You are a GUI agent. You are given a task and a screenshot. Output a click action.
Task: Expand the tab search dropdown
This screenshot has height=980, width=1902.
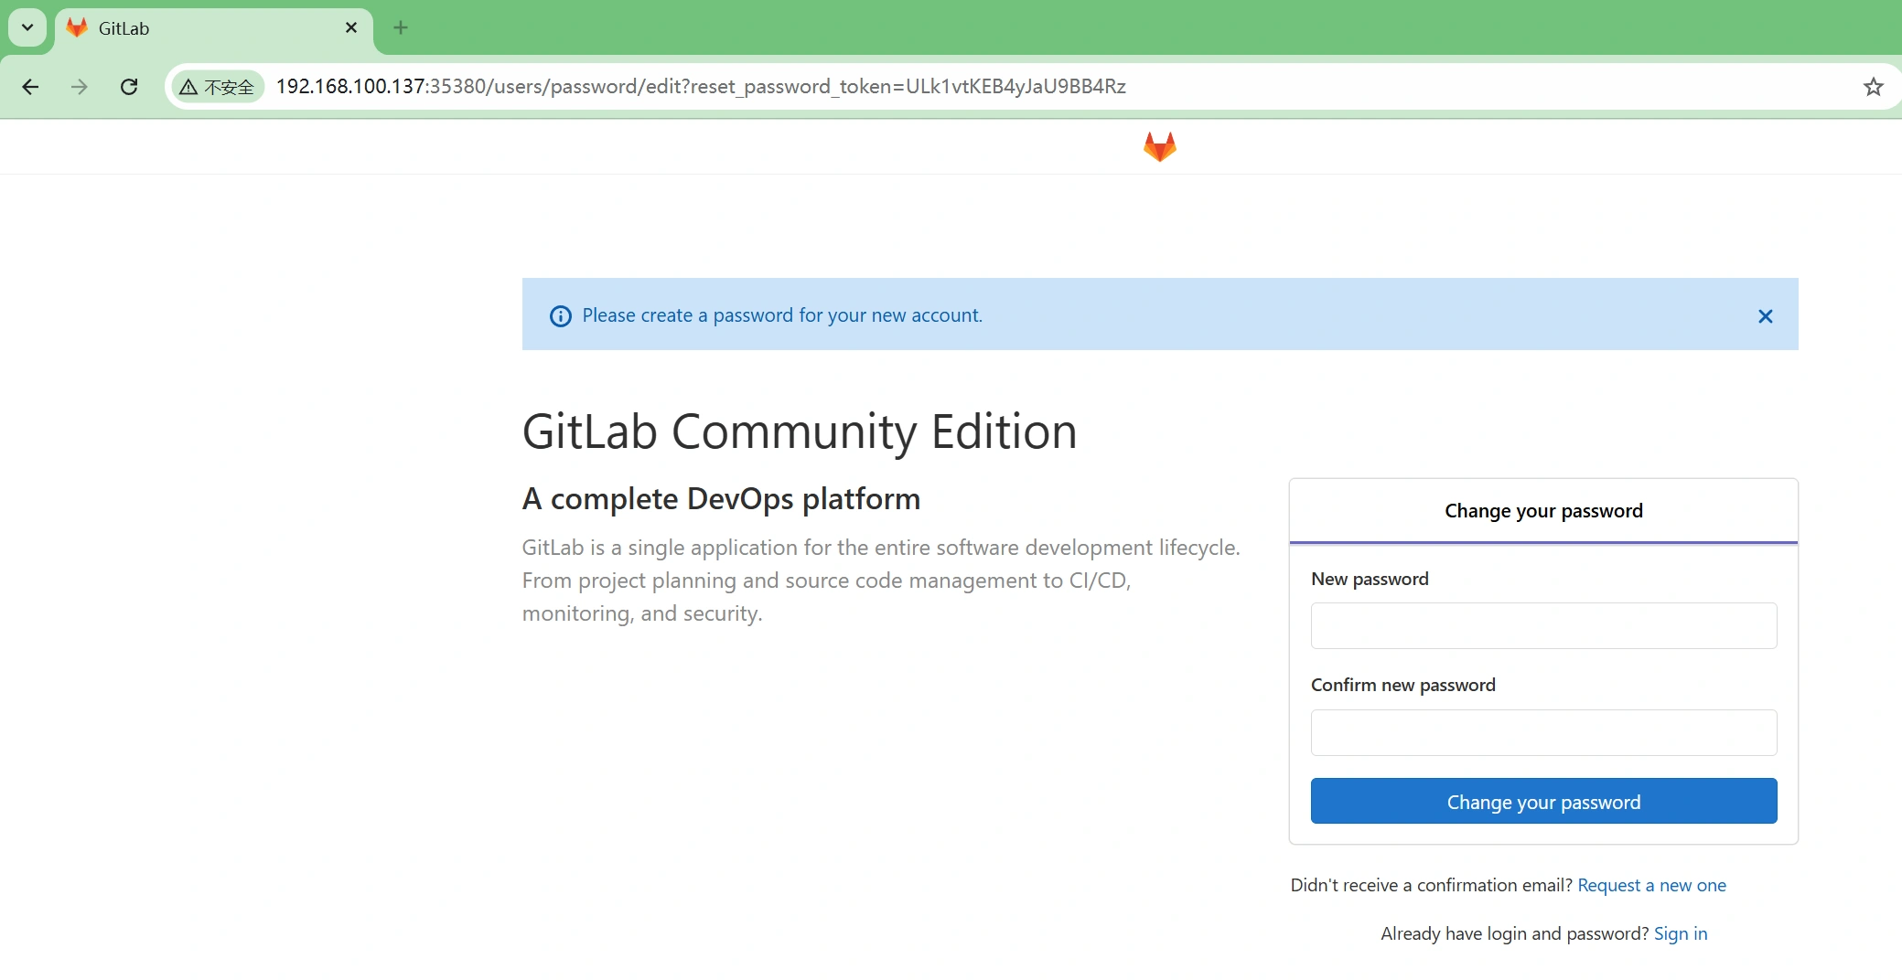point(27,28)
